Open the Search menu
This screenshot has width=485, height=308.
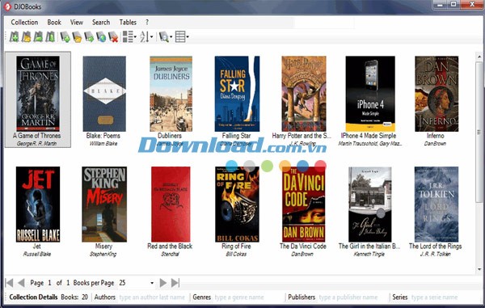click(x=101, y=23)
